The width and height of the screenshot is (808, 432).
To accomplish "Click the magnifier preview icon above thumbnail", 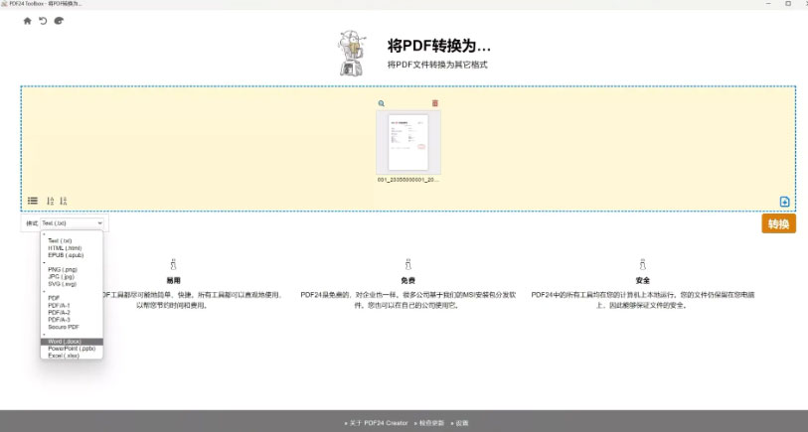I will pos(382,103).
